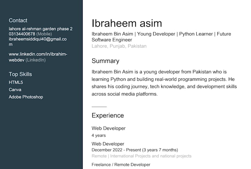Click the '(LinkedIn)' label after the profile link

pyautogui.click(x=35, y=60)
